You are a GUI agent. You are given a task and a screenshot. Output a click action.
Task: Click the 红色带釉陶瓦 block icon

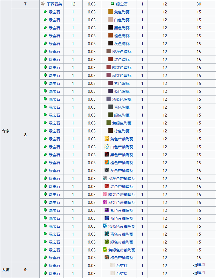coord(107,187)
